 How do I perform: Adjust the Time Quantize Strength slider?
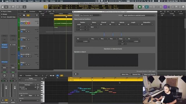click(30, 87)
